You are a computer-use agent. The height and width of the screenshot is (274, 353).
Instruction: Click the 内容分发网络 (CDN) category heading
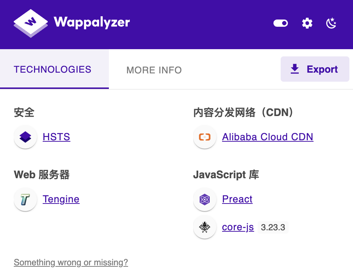(x=243, y=112)
